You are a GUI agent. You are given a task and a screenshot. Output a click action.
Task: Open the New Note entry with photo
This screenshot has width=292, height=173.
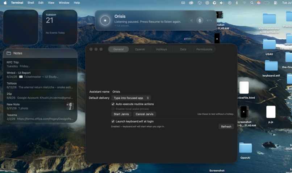tap(40, 106)
